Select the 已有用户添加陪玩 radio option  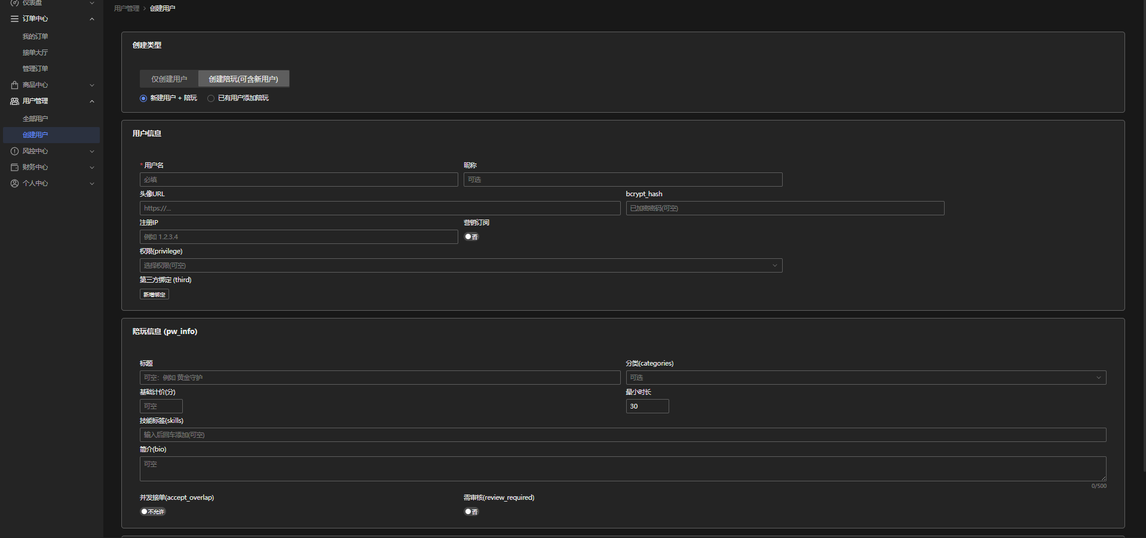(x=211, y=98)
